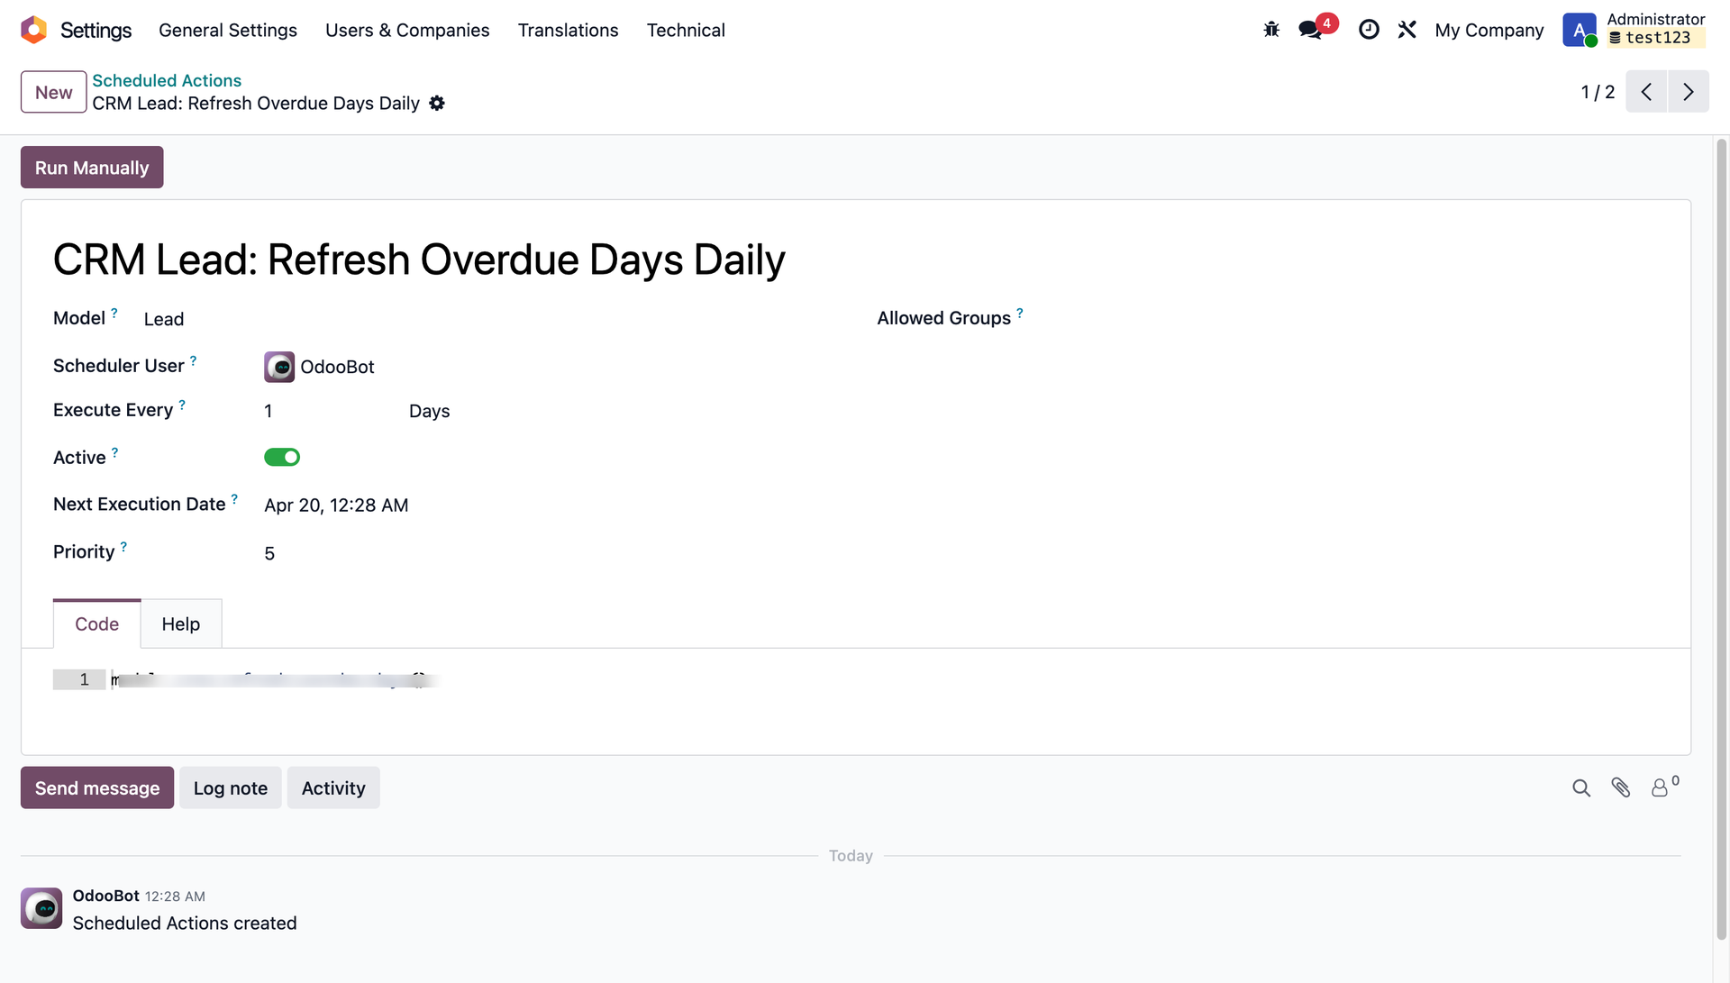Image resolution: width=1730 pixels, height=983 pixels.
Task: Open the debug bug icon menu
Action: (1271, 30)
